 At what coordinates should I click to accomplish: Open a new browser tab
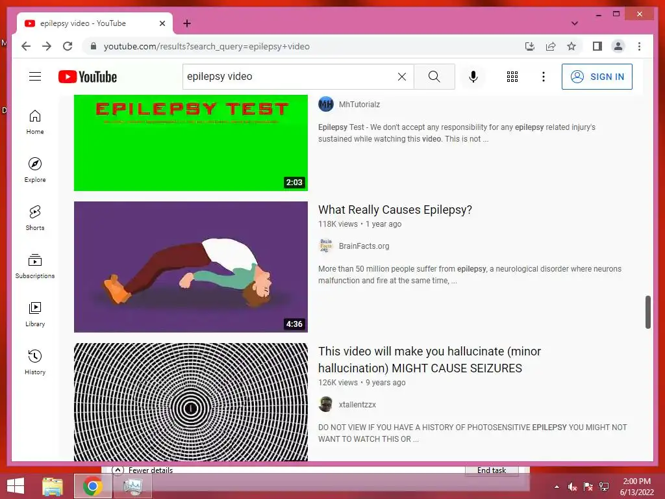pyautogui.click(x=187, y=23)
